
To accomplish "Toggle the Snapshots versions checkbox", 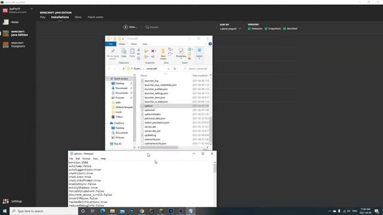I will click(266, 29).
